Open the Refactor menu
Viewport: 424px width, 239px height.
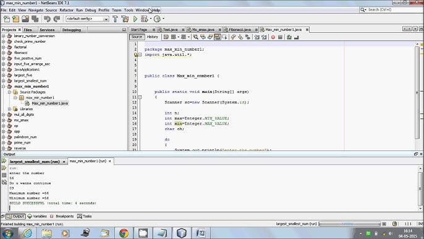tap(66, 10)
